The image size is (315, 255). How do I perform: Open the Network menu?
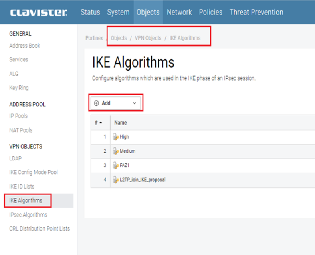click(179, 12)
